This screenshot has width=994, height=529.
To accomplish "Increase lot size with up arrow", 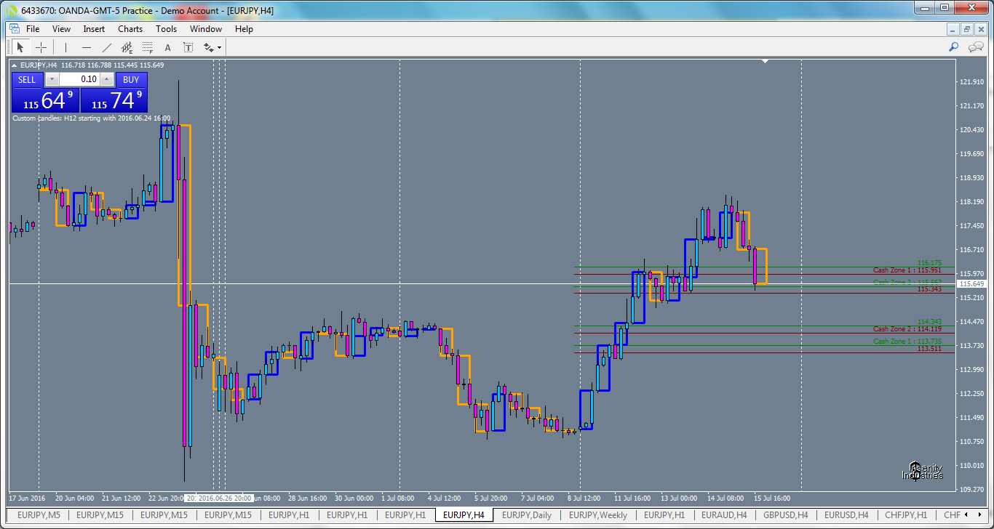I will coord(107,79).
